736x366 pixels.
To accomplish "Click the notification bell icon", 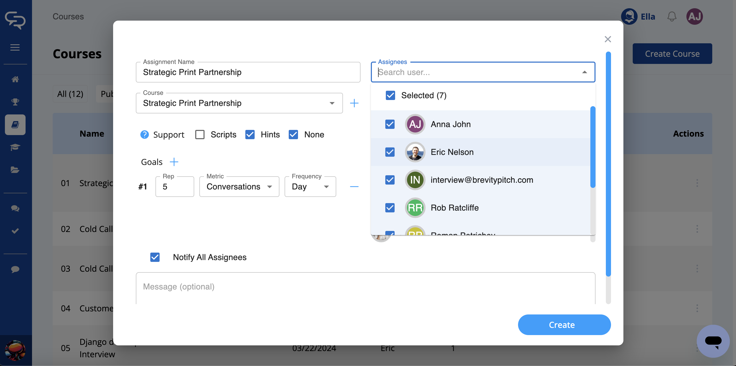I will (x=672, y=16).
